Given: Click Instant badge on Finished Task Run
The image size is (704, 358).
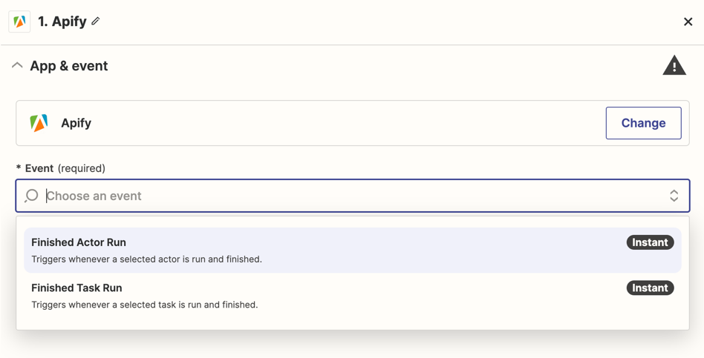Looking at the screenshot, I should (x=650, y=288).
